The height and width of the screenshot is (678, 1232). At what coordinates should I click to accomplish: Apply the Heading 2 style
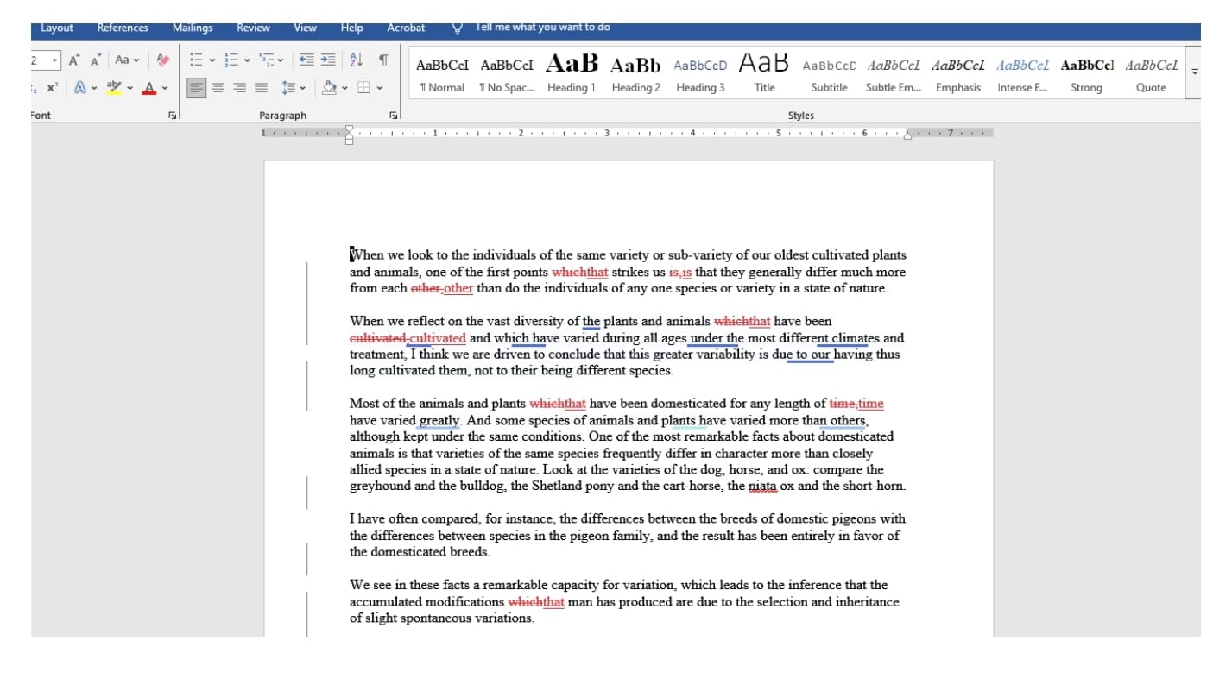635,73
